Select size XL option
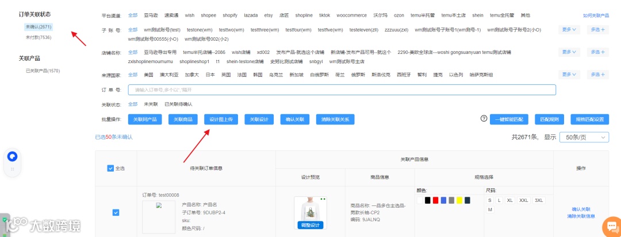Image resolution: width=621 pixels, height=237 pixels. point(509,200)
